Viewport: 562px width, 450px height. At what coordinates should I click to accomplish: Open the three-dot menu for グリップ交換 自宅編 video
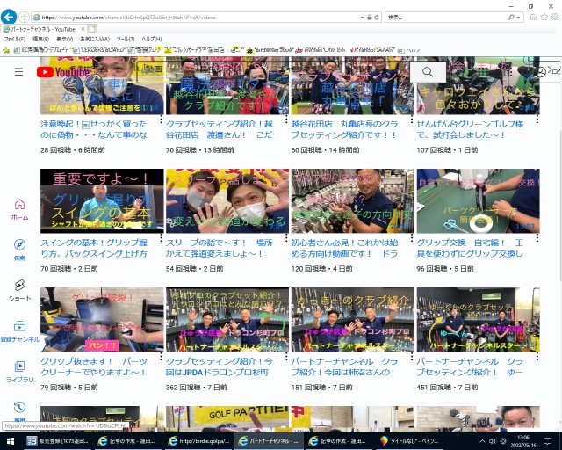tap(537, 237)
